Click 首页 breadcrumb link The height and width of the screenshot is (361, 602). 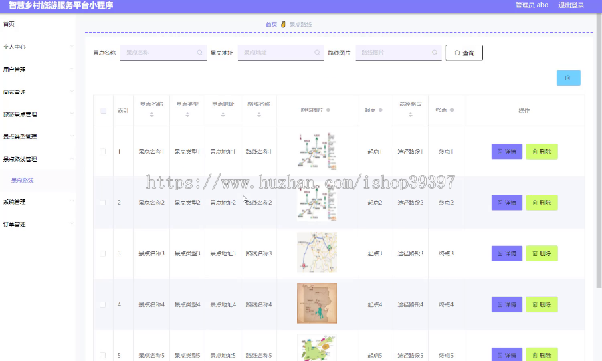coord(271,25)
